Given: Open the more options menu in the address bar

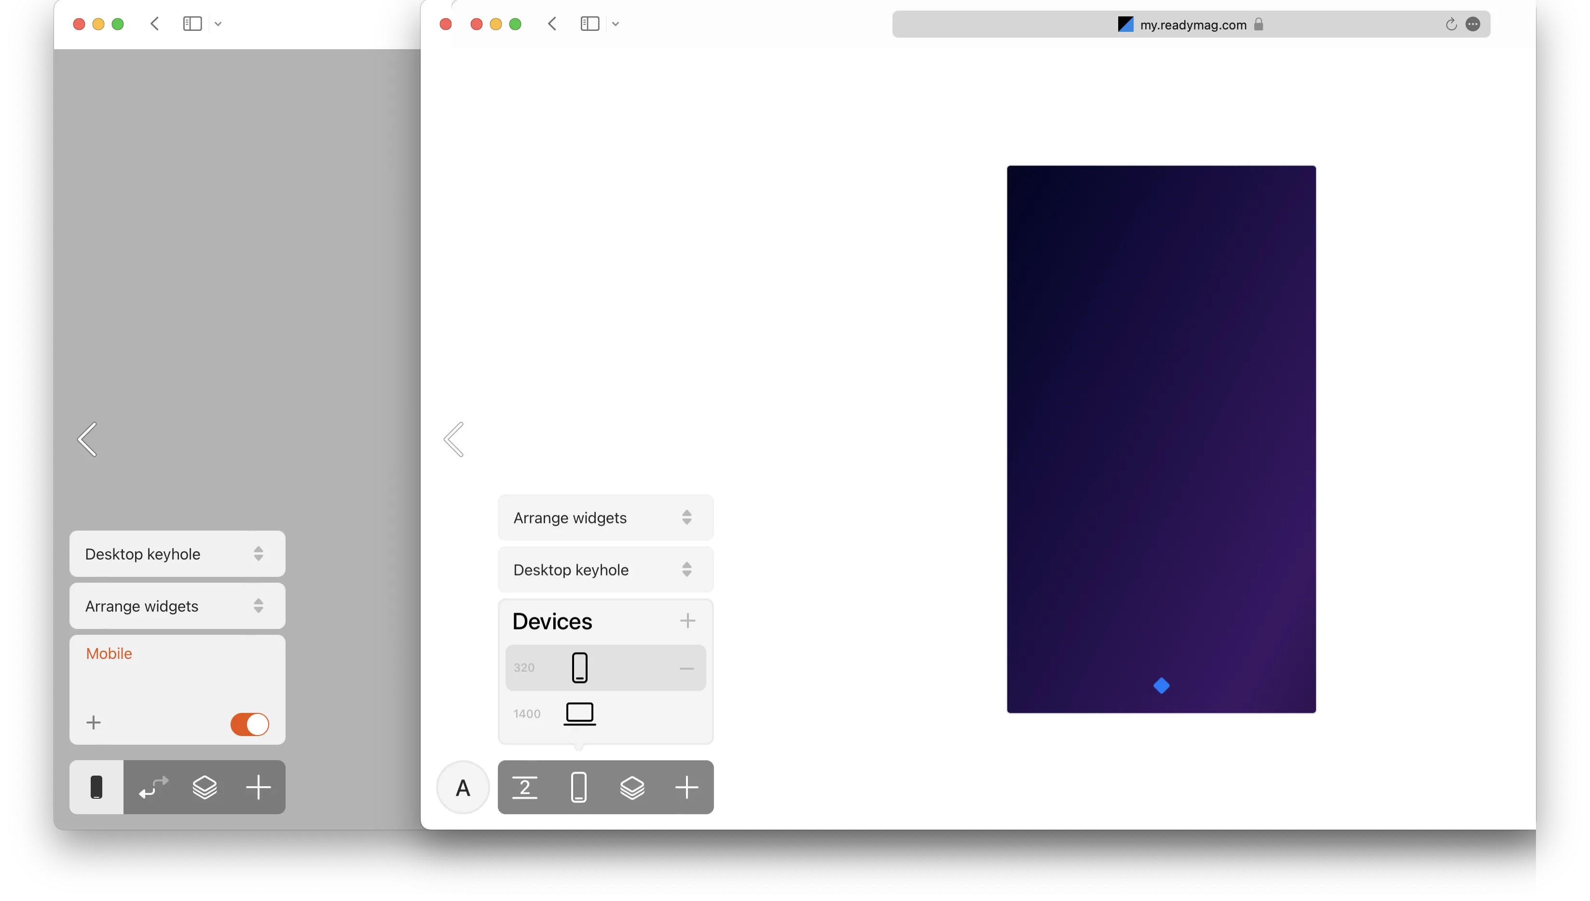Looking at the screenshot, I should (1474, 24).
